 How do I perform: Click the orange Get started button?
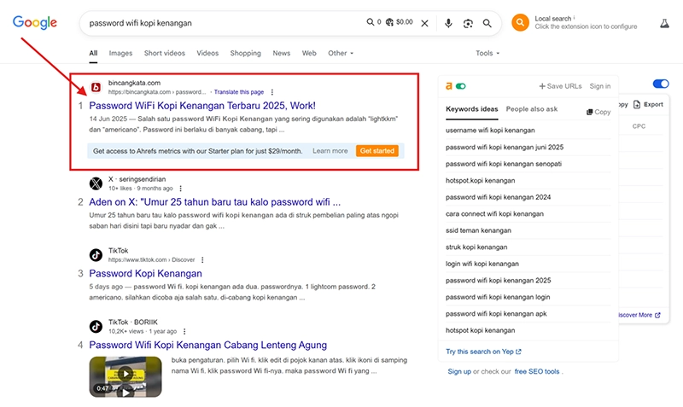pyautogui.click(x=377, y=151)
